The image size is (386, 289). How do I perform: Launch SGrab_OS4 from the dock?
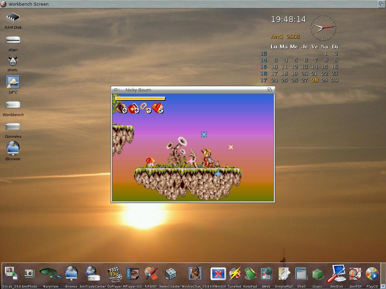point(11,273)
